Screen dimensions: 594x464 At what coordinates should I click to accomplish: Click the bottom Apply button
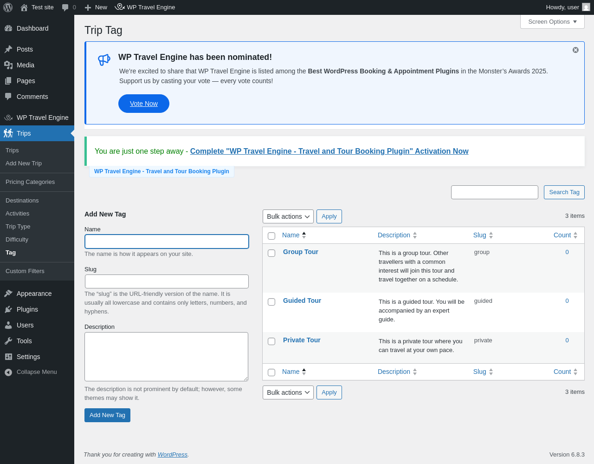point(329,392)
